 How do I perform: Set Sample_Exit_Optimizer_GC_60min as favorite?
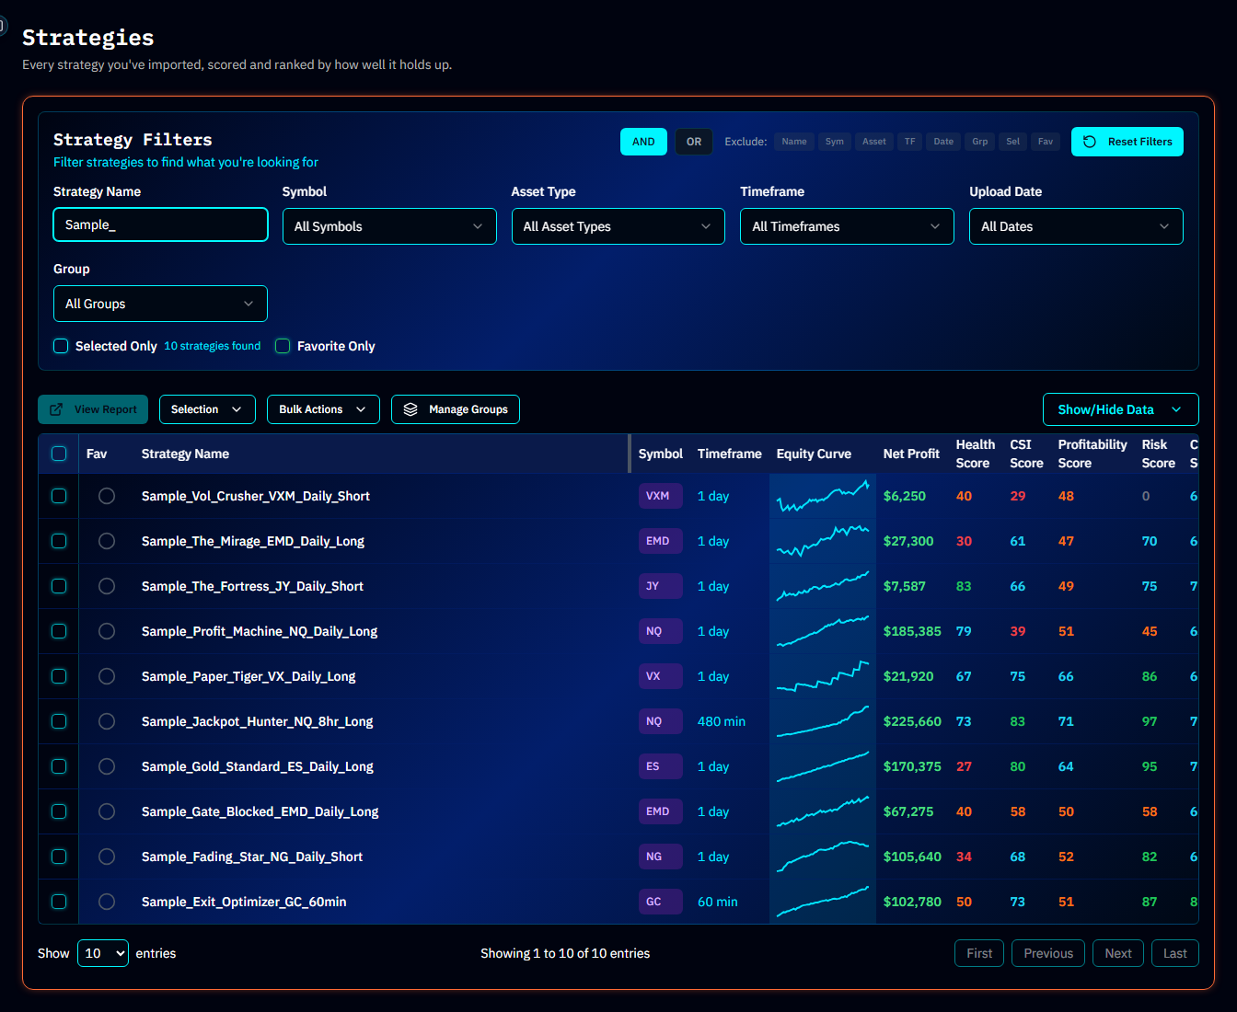pos(107,902)
